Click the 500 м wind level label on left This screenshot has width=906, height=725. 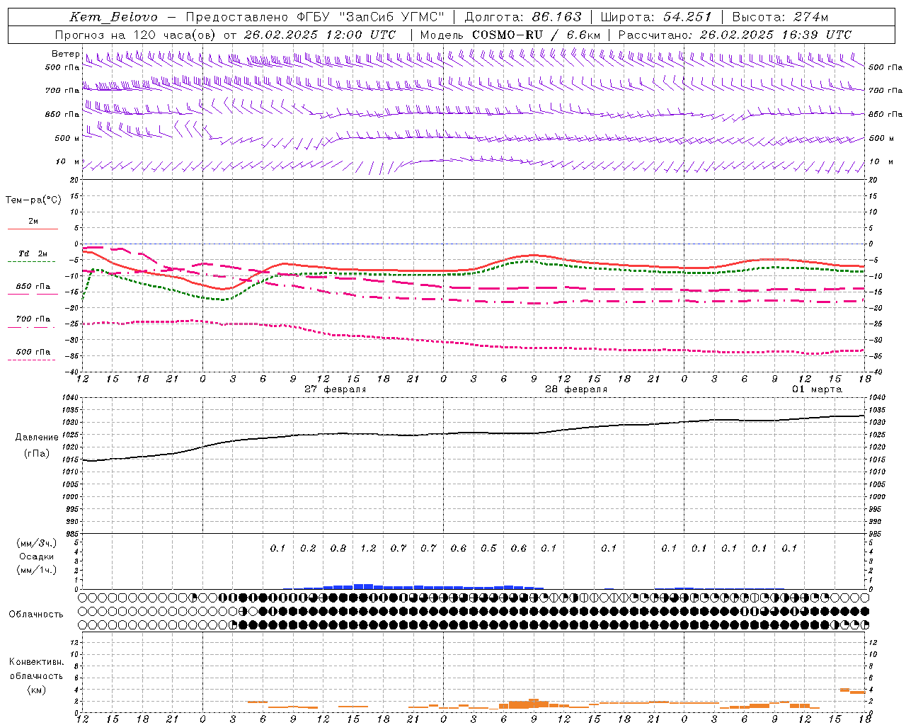(x=67, y=138)
